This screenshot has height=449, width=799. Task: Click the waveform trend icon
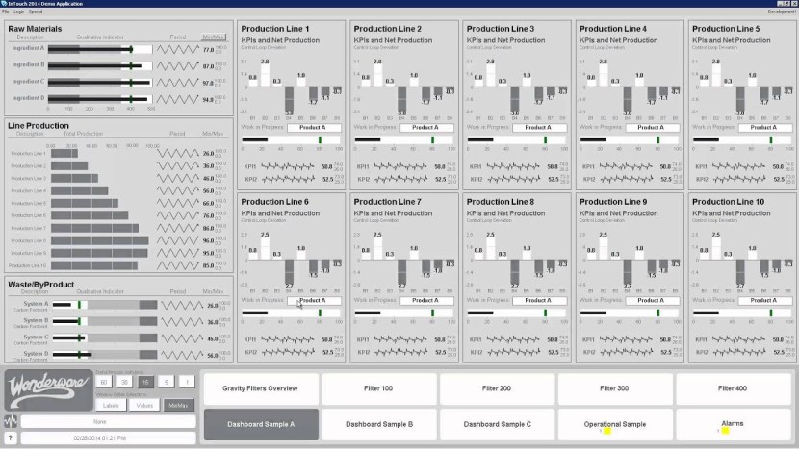(11, 421)
